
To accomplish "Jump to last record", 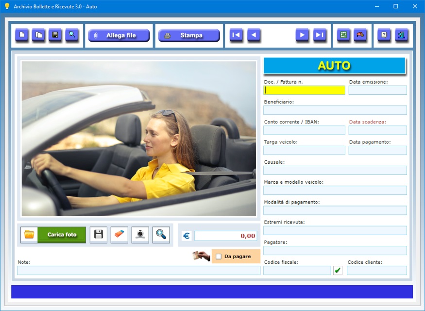I will click(x=320, y=35).
